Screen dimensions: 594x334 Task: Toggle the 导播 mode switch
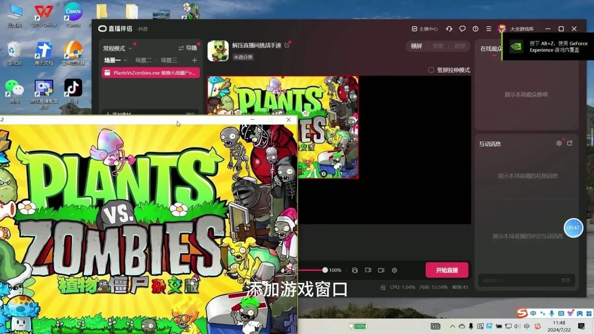188,48
